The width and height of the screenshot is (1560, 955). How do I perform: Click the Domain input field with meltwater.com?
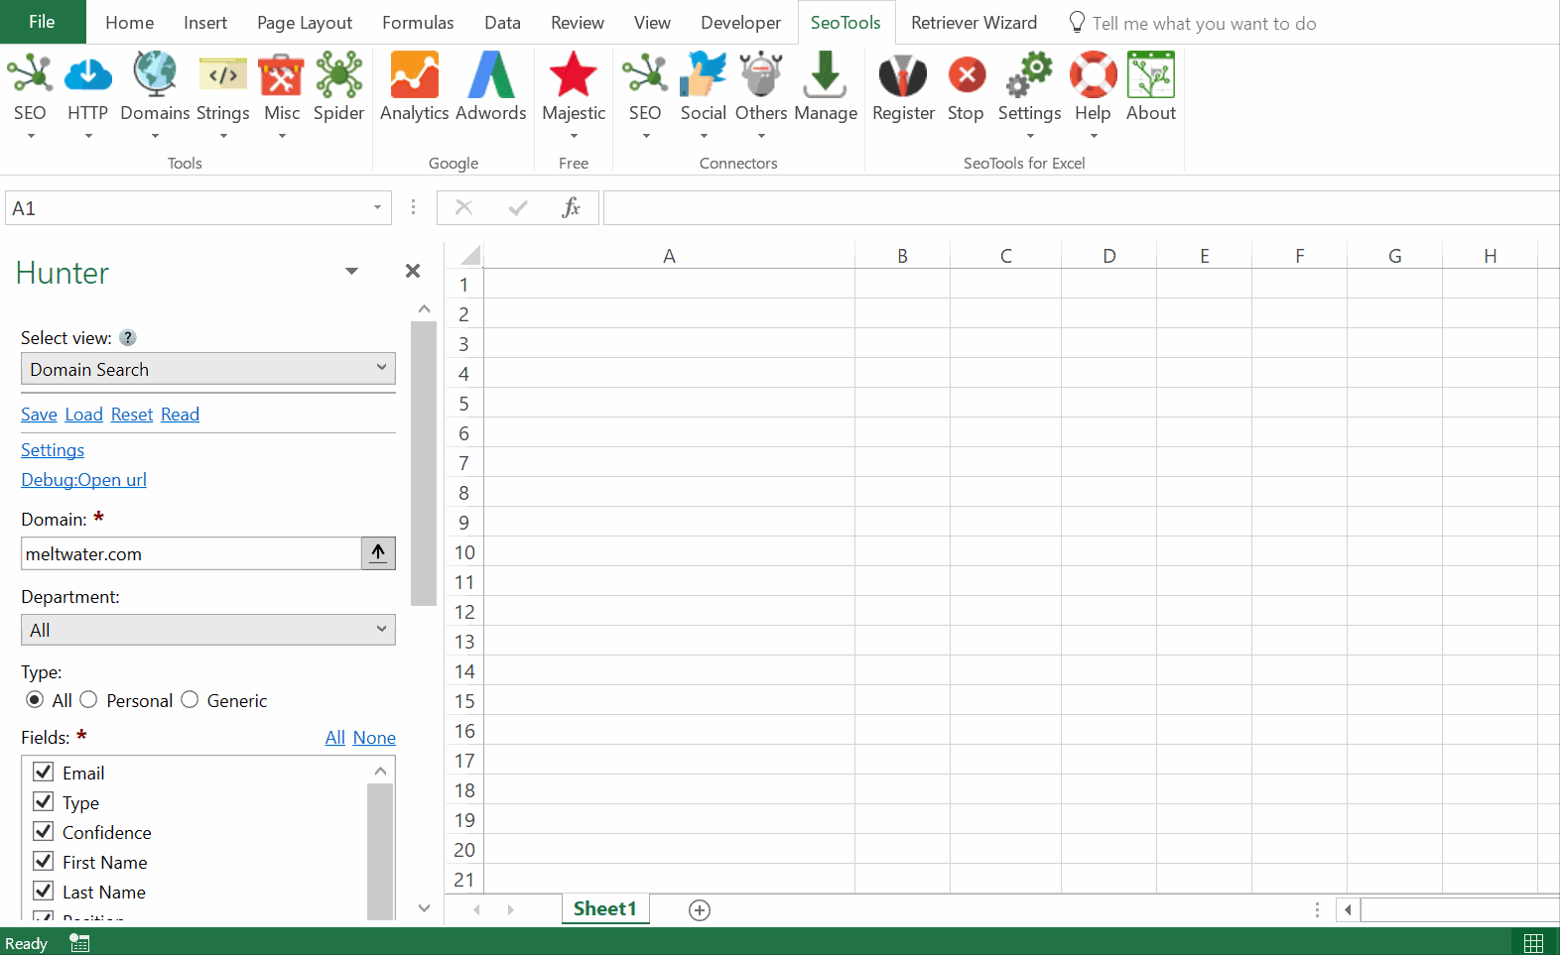click(191, 553)
